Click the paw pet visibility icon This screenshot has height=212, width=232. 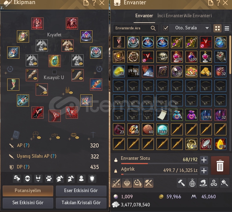coord(49,178)
